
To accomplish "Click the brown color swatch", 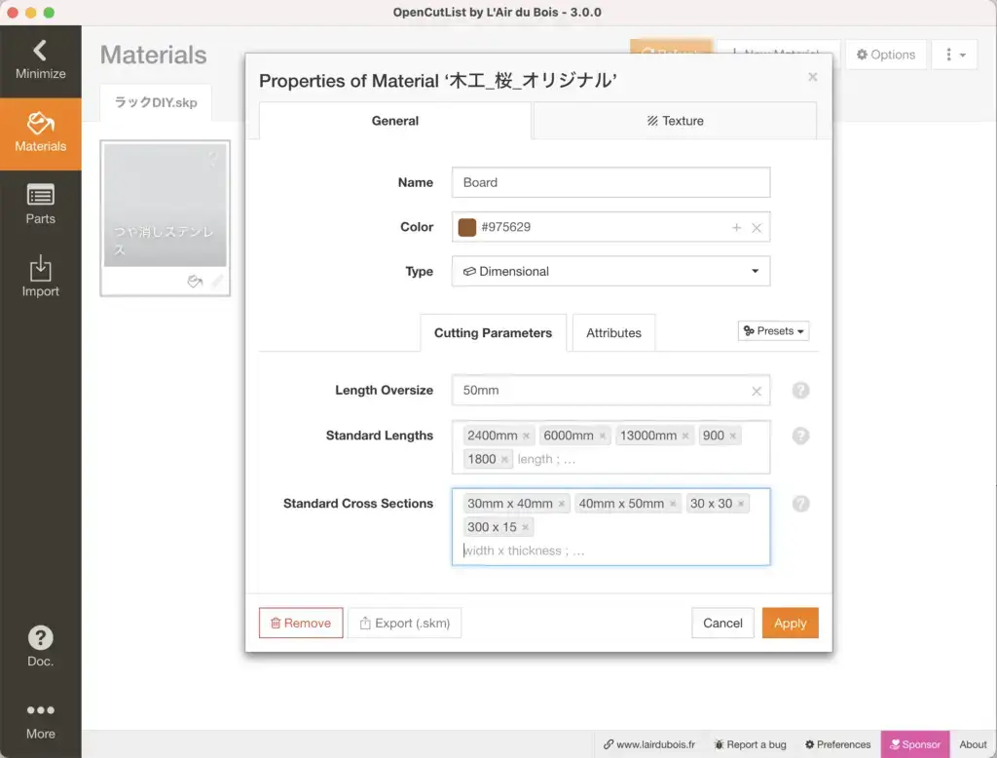I will pyautogui.click(x=467, y=227).
